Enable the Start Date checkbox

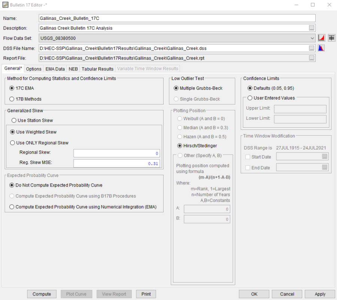pyautogui.click(x=248, y=157)
